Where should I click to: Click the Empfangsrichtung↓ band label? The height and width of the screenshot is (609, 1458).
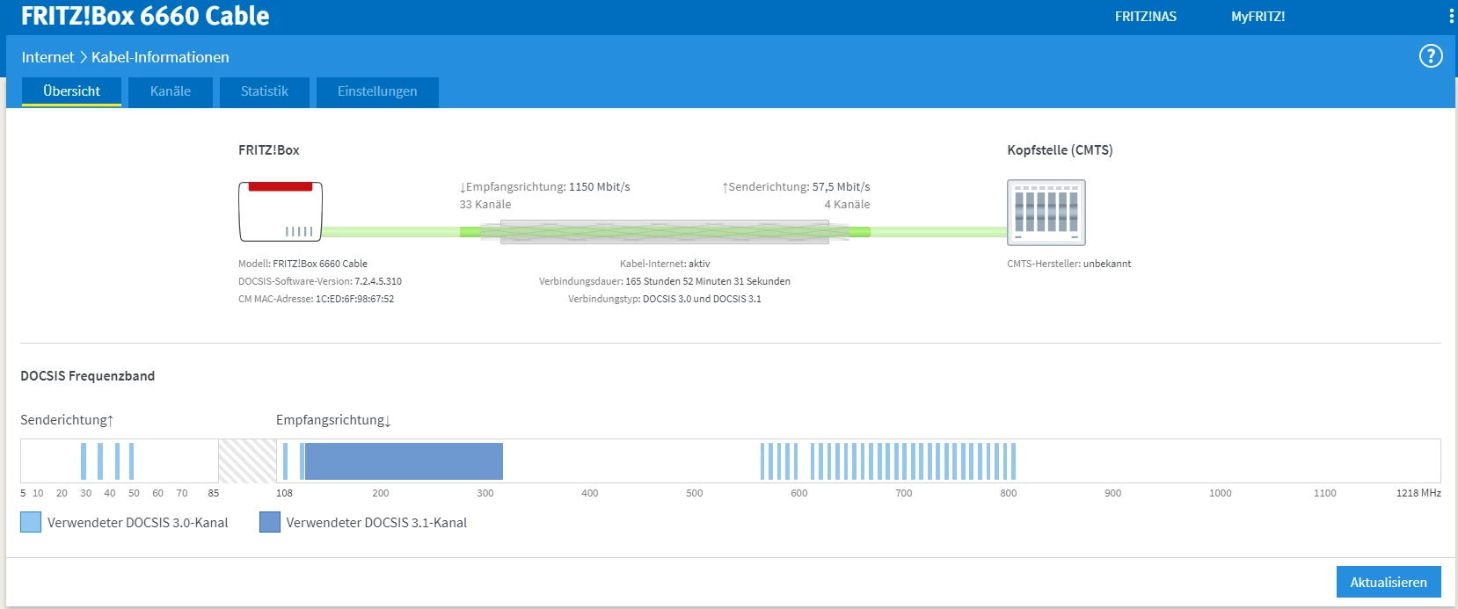[x=333, y=420]
